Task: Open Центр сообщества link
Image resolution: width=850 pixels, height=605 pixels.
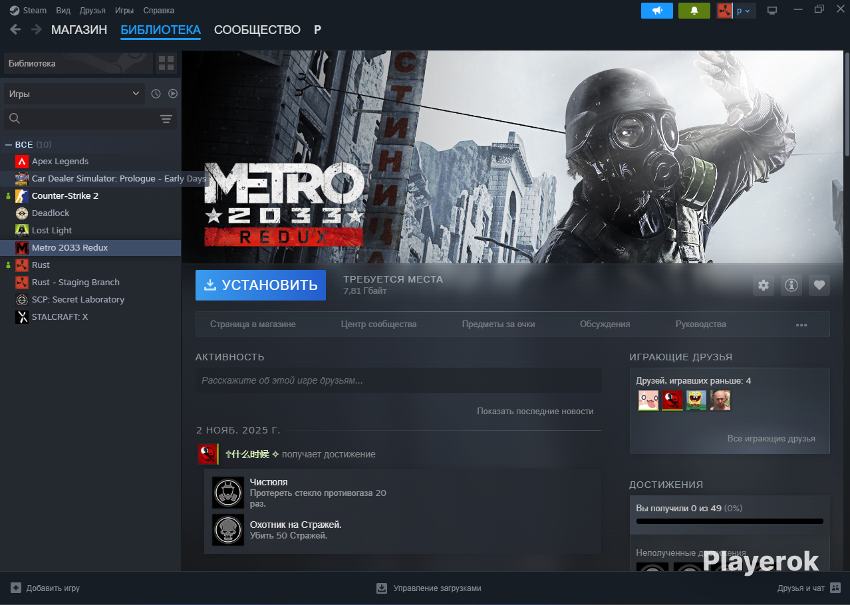Action: 378,324
